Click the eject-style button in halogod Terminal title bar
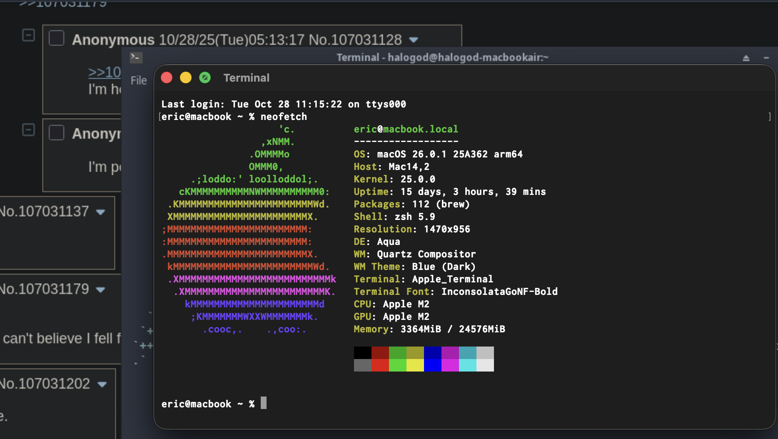Viewport: 778px width, 439px height. (746, 58)
